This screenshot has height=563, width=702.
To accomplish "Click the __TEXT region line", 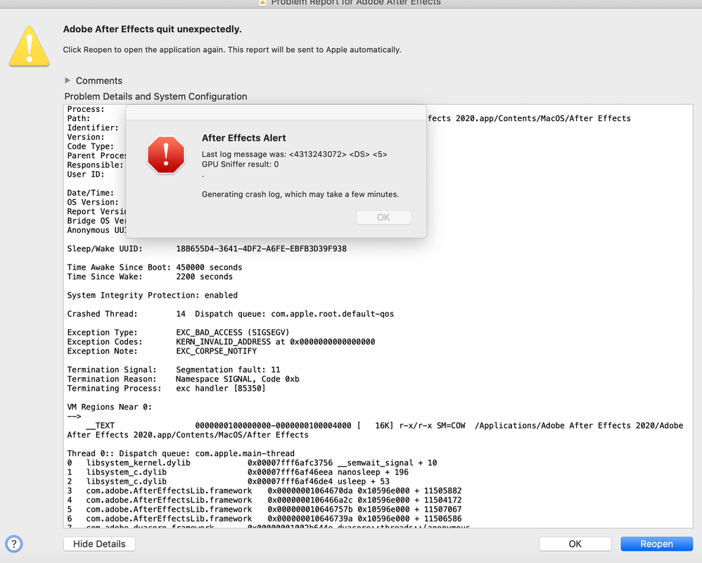I will pos(375,430).
